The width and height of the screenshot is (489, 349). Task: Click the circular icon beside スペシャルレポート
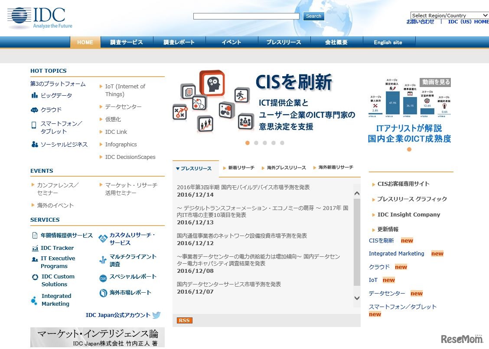pyautogui.click(x=103, y=277)
